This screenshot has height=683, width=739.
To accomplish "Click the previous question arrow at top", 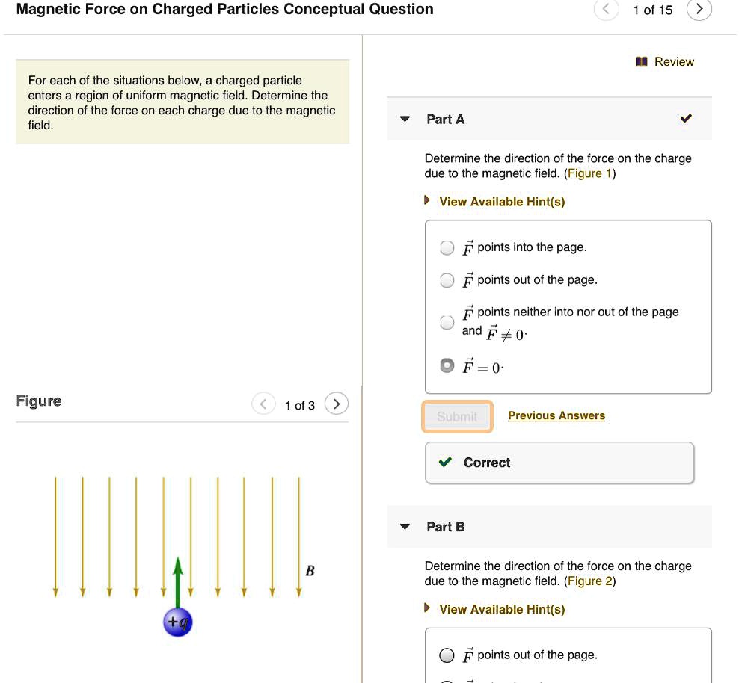I will (x=606, y=10).
